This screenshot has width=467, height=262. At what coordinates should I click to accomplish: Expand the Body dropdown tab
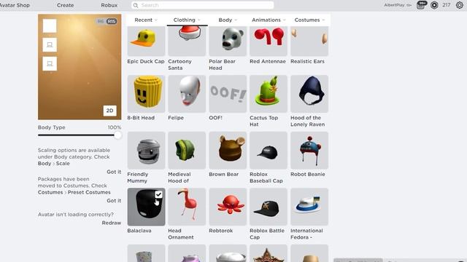228,20
